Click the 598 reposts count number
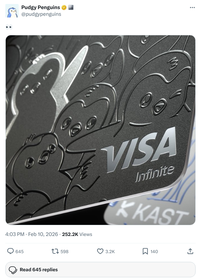The height and width of the screenshot is (280, 201). click(x=65, y=251)
